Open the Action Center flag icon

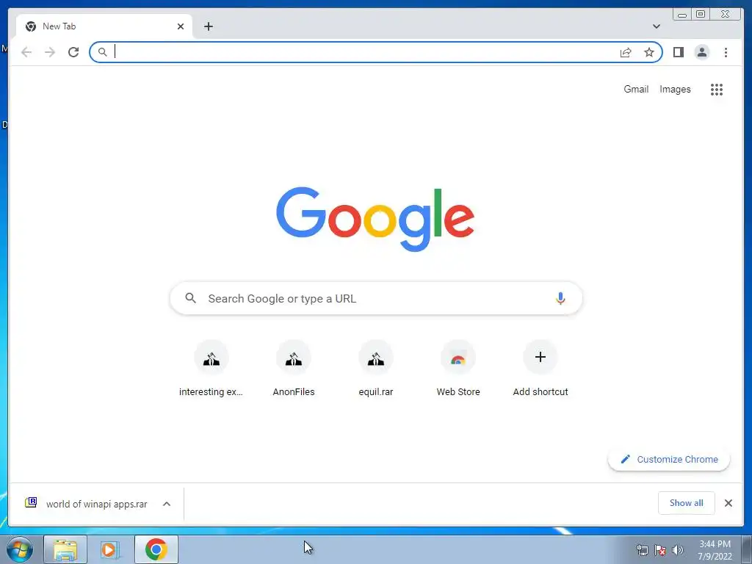(x=660, y=550)
